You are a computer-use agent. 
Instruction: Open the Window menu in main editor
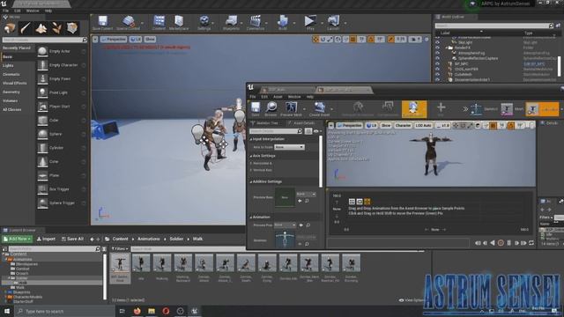(x=33, y=11)
